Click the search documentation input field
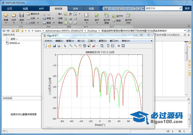Image resolution: width=193 pixels, height=135 pixels. [x=162, y=8]
